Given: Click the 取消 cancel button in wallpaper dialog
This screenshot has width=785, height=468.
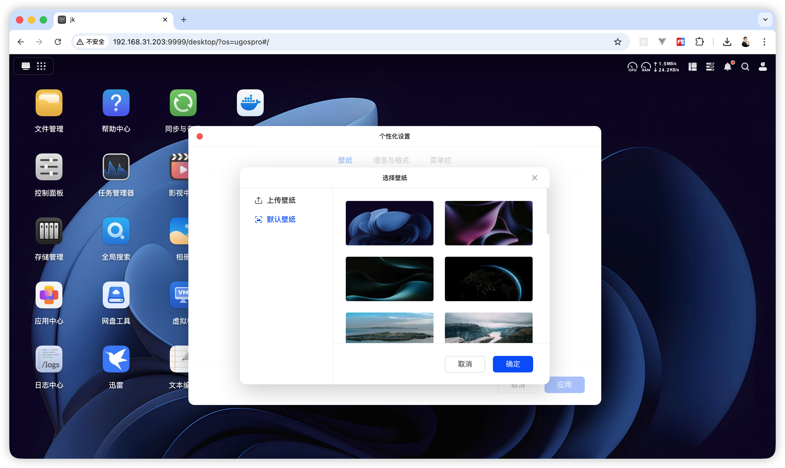Looking at the screenshot, I should (x=465, y=364).
